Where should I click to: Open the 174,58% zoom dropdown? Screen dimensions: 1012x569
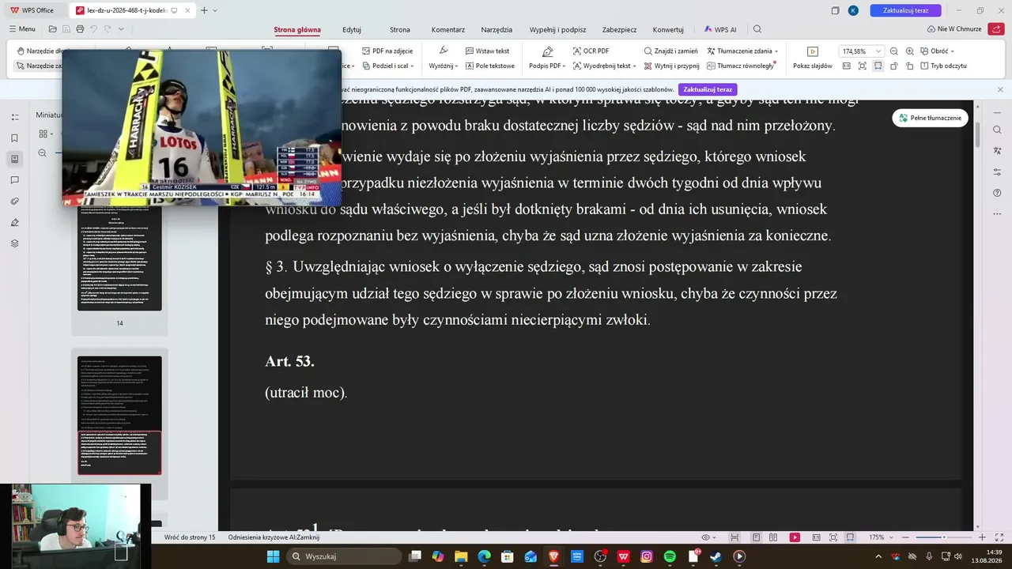point(878,51)
